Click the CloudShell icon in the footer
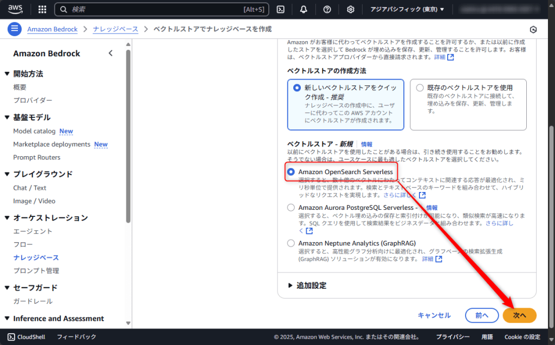The image size is (555, 345). 11,337
